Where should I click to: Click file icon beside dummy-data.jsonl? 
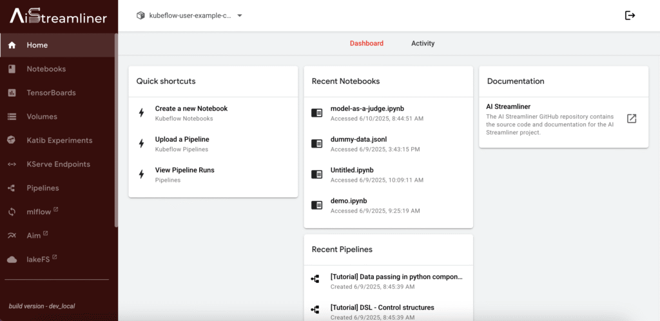click(316, 144)
